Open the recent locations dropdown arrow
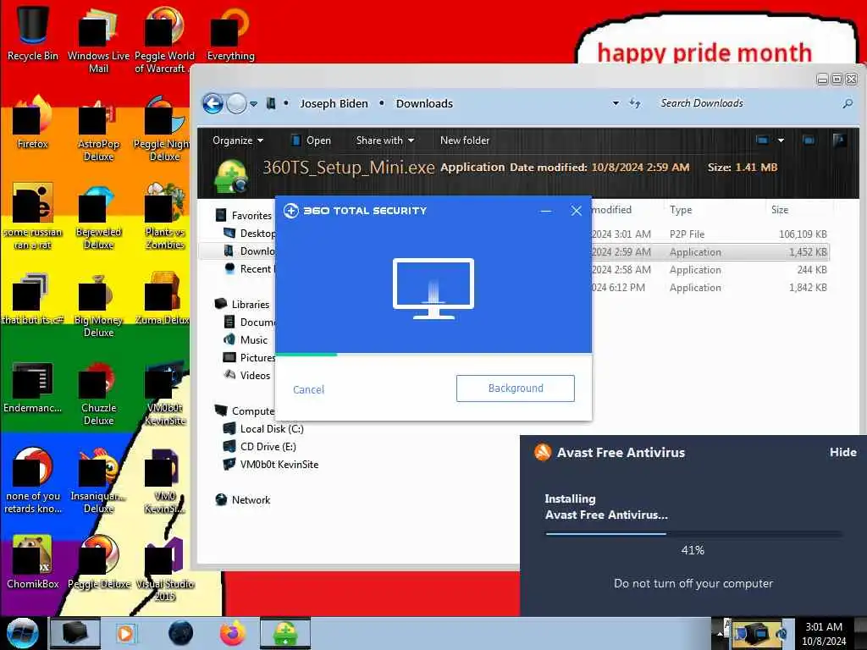 [253, 103]
